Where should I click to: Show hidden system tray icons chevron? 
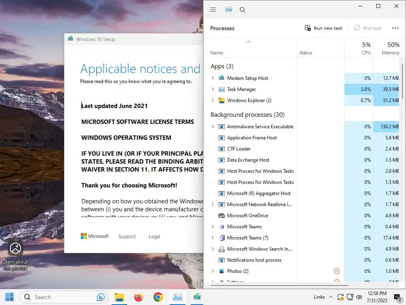tap(331, 297)
